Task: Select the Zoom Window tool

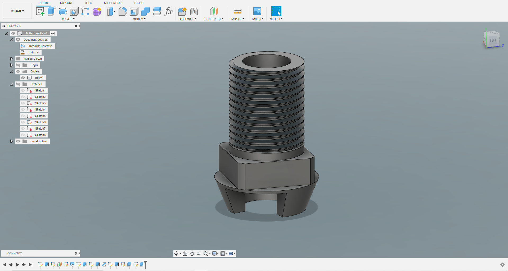Action: tap(206, 254)
